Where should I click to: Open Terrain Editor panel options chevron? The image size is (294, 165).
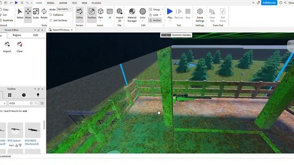pyautogui.click(x=35, y=30)
